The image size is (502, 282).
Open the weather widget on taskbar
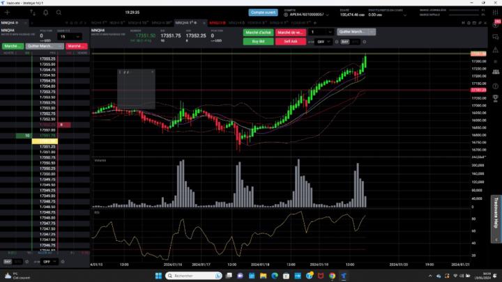pyautogui.click(x=17, y=276)
